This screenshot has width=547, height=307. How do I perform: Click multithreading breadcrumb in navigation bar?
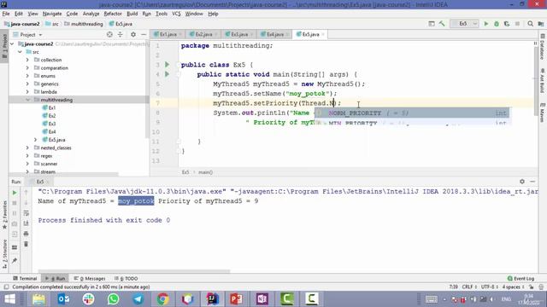84,24
